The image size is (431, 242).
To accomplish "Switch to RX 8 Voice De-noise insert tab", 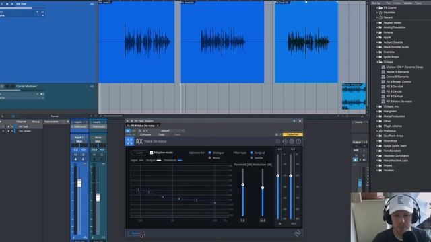I will click(x=143, y=126).
